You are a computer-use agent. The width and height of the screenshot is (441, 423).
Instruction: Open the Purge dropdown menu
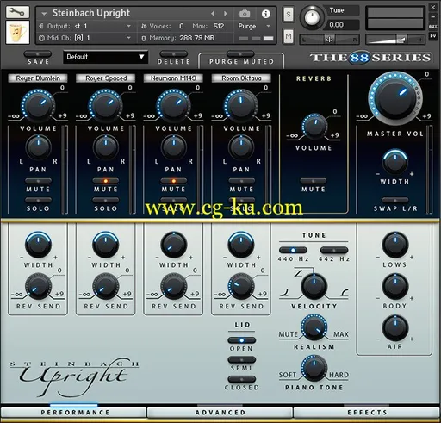(x=254, y=26)
